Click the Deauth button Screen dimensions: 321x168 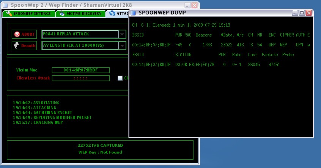pyautogui.click(x=24, y=46)
